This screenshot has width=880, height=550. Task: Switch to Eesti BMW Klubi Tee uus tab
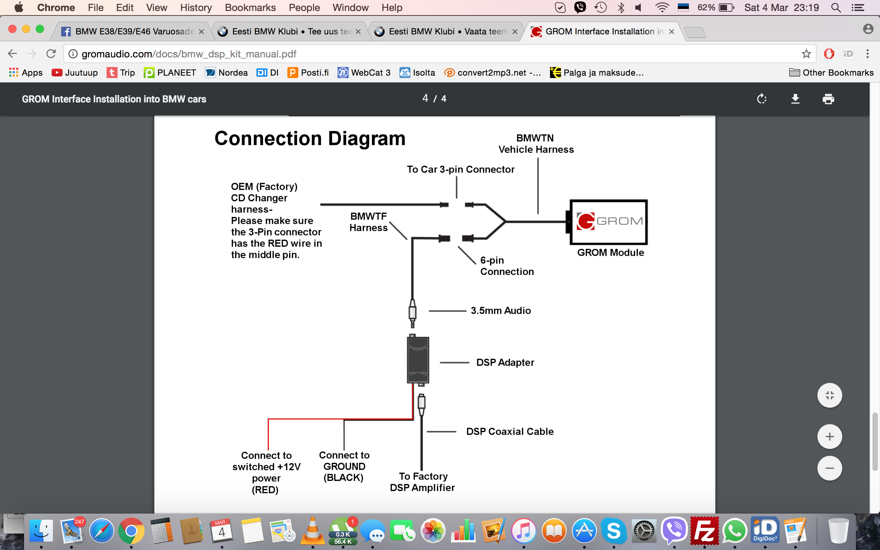pyautogui.click(x=289, y=32)
